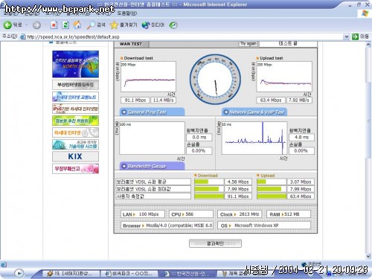Refresh the page with green arrows icon
The width and height of the screenshot is (372, 279).
(65, 25)
